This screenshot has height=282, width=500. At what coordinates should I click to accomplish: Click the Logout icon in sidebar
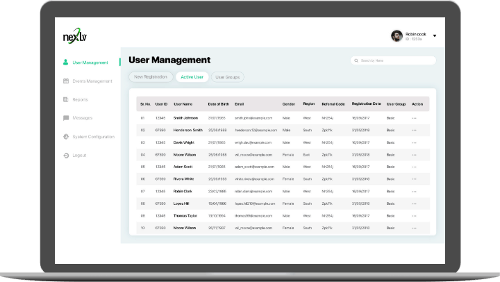[66, 155]
